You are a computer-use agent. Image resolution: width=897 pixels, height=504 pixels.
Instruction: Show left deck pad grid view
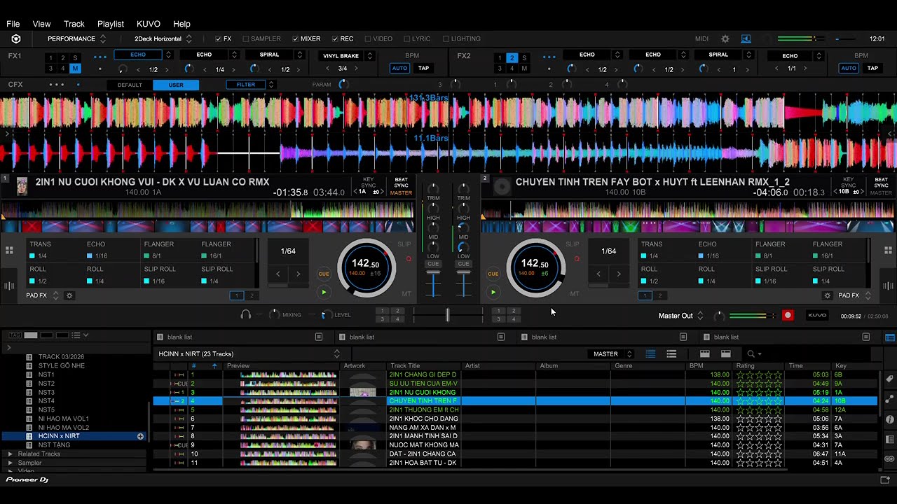coord(9,250)
